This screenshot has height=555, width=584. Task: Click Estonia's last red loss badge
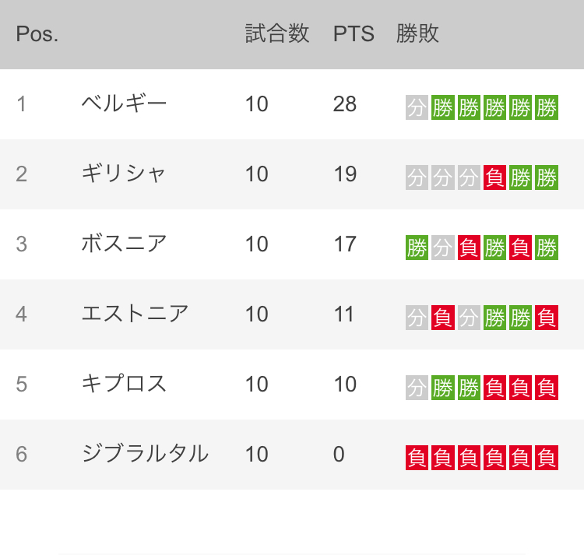[547, 318]
